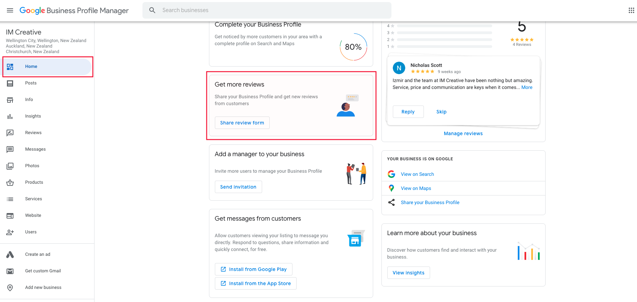Click the Get more reviews heading

tap(239, 84)
